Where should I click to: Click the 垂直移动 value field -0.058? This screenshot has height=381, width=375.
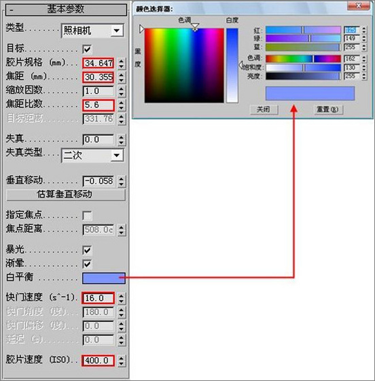(99, 181)
